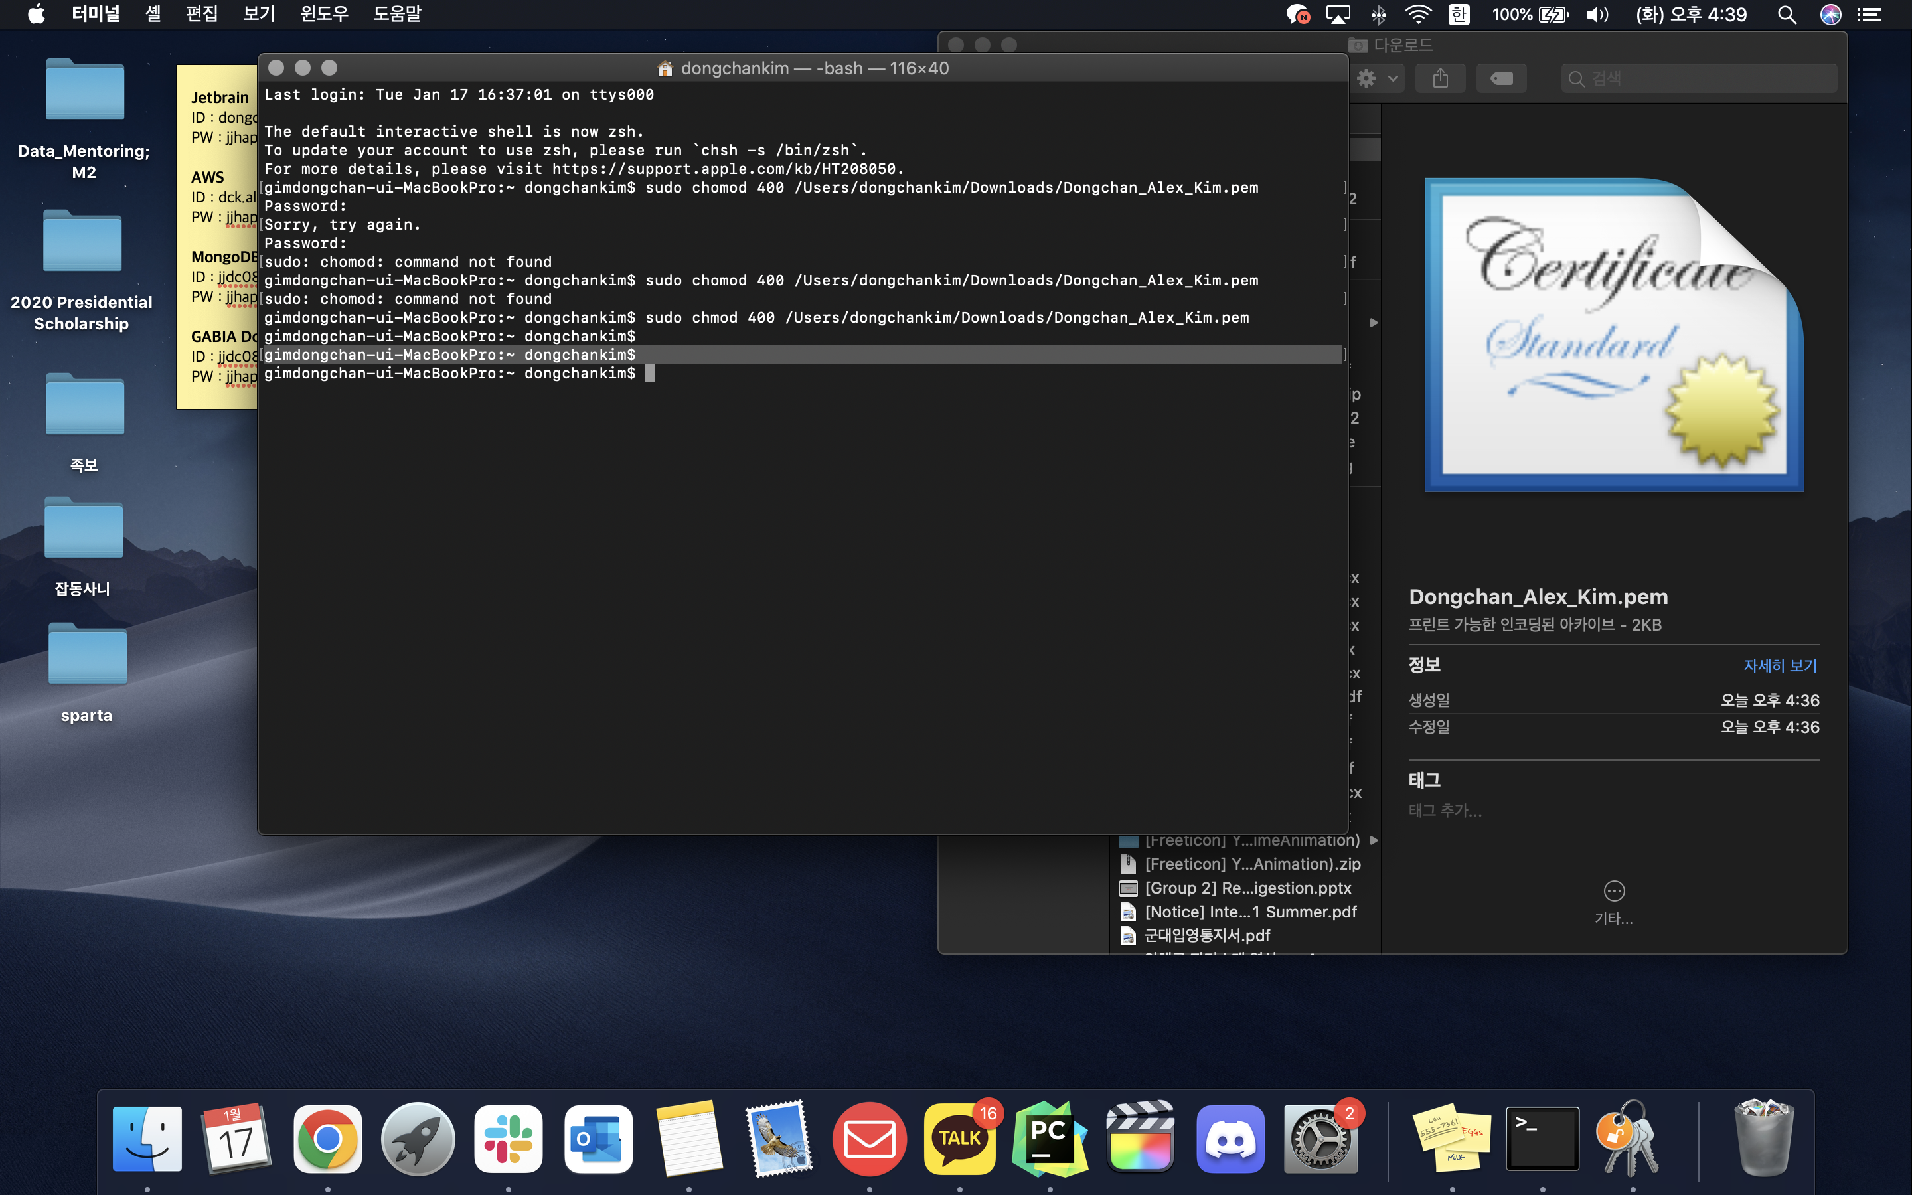The height and width of the screenshot is (1195, 1912).
Task: Select the 군대입영통지서.pdf file in Finder
Action: 1194,935
